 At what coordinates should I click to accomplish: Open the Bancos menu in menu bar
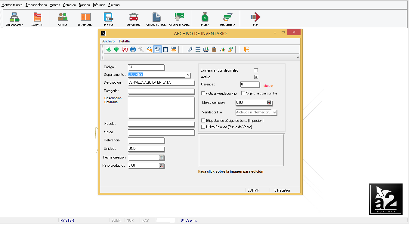click(84, 5)
